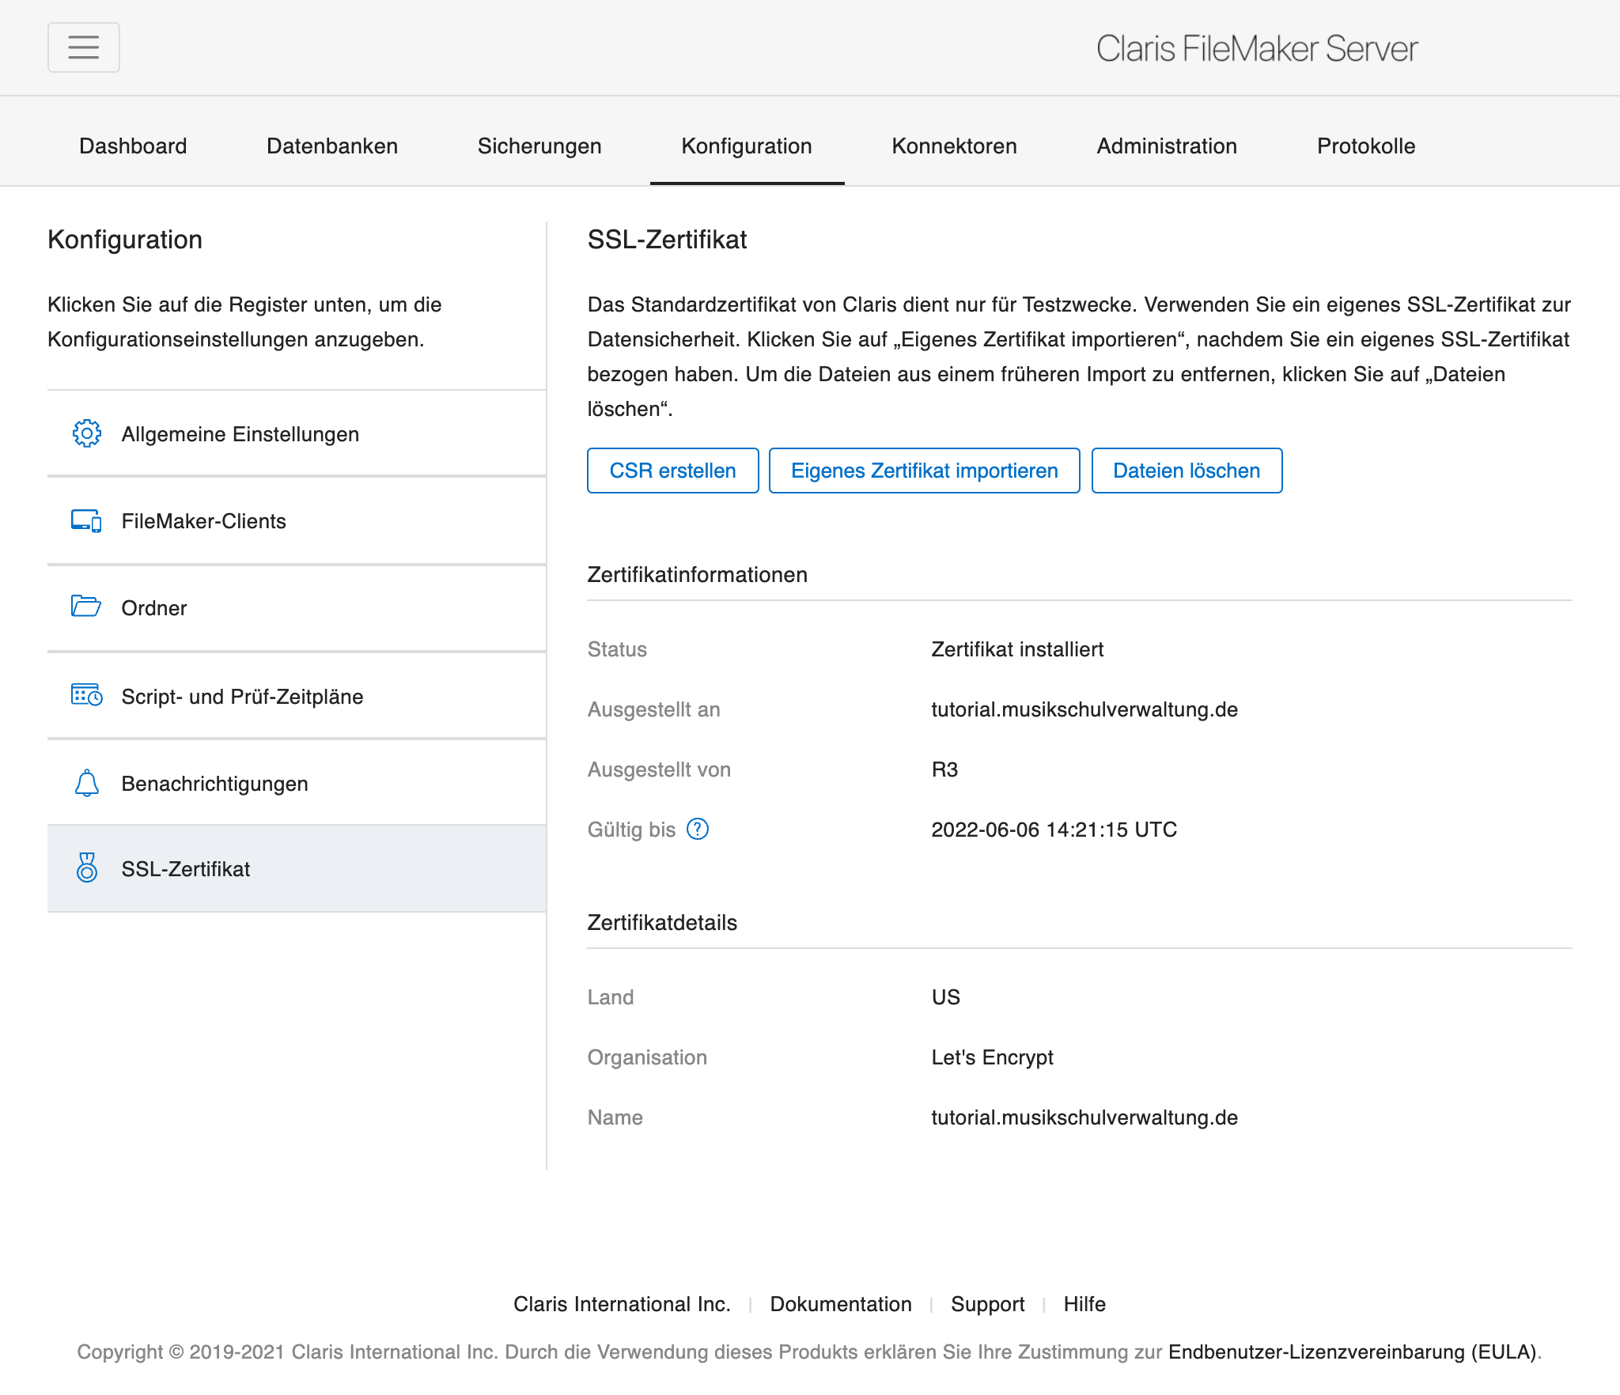Image resolution: width=1620 pixels, height=1395 pixels.
Task: Open the Protokolle tab
Action: pos(1366,146)
